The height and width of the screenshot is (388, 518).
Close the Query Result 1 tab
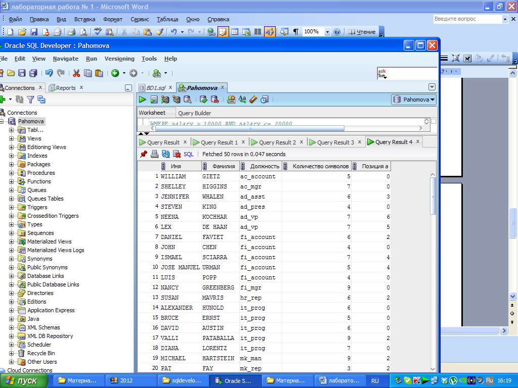243,142
